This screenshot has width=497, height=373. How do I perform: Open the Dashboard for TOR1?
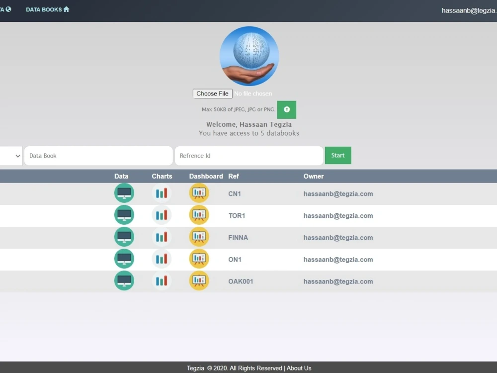pos(199,215)
